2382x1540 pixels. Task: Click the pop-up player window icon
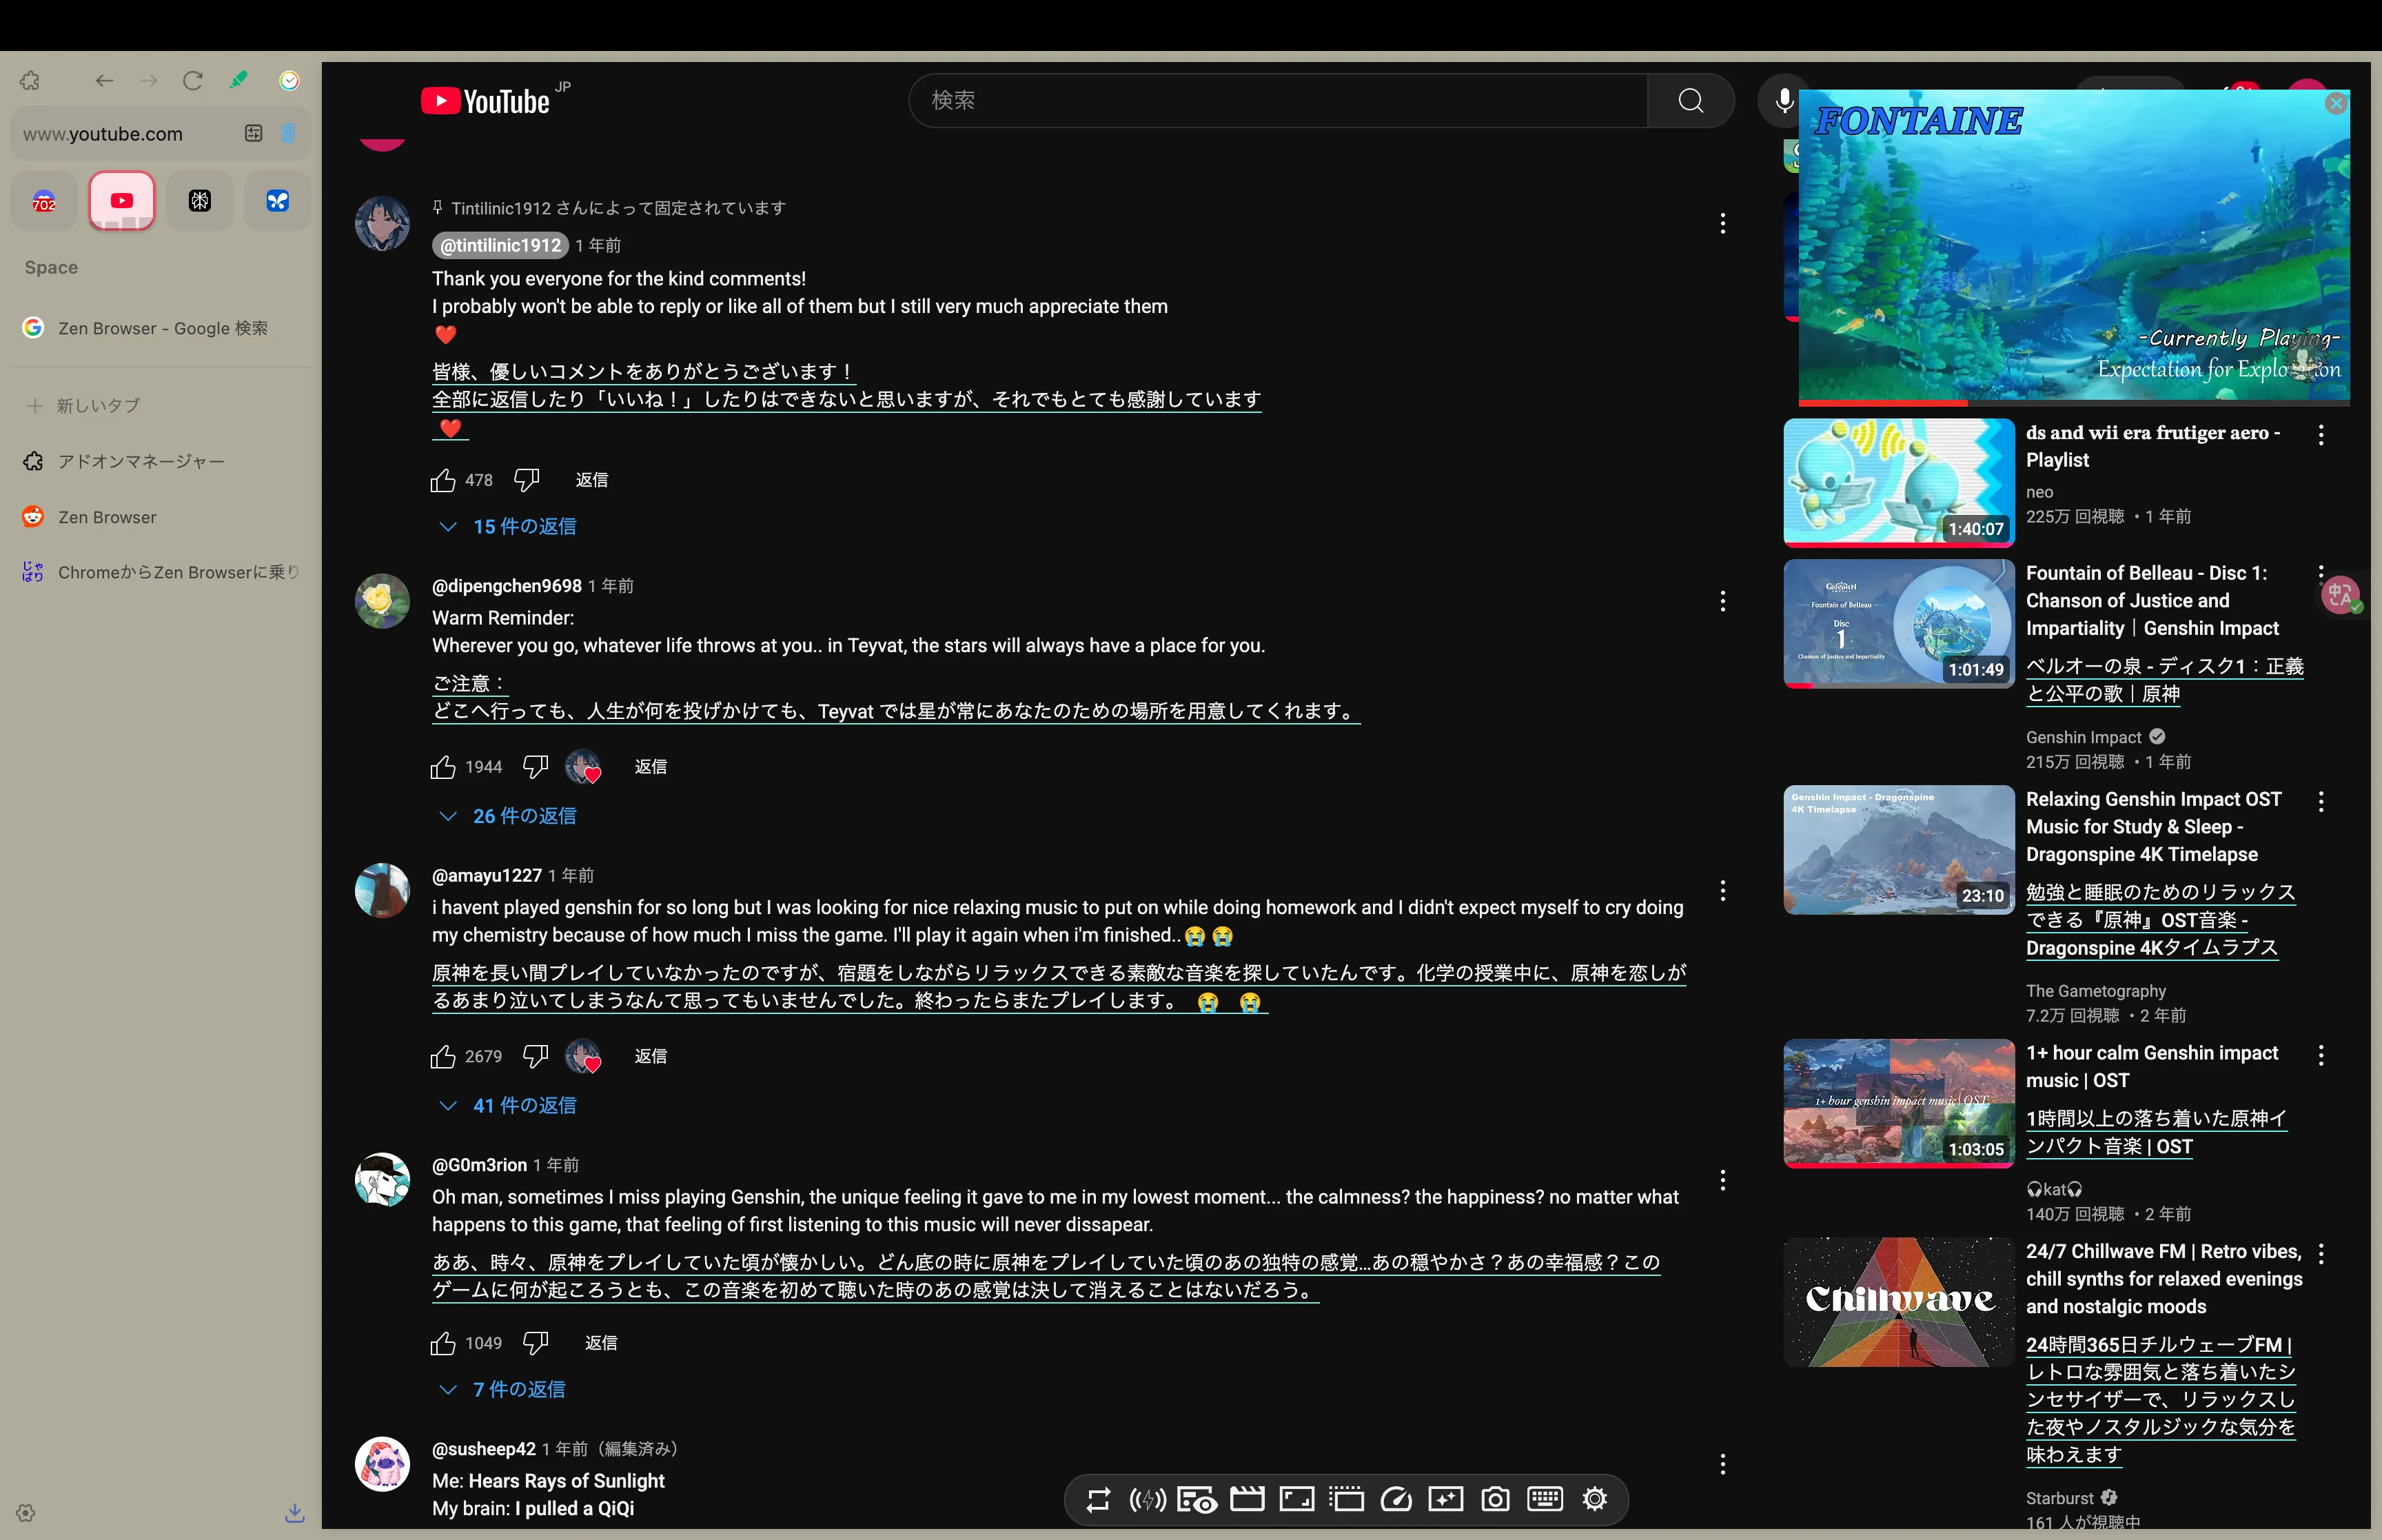(x=1347, y=1499)
